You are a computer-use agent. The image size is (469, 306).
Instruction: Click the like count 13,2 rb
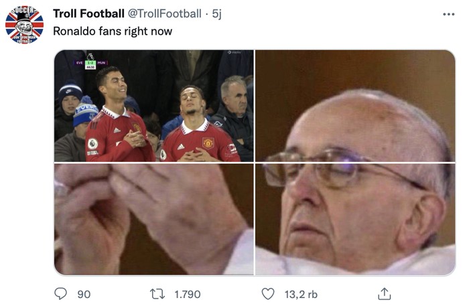[301, 294]
